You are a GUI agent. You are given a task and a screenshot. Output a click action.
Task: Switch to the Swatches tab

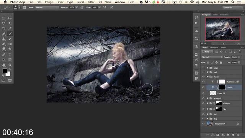click(x=224, y=15)
